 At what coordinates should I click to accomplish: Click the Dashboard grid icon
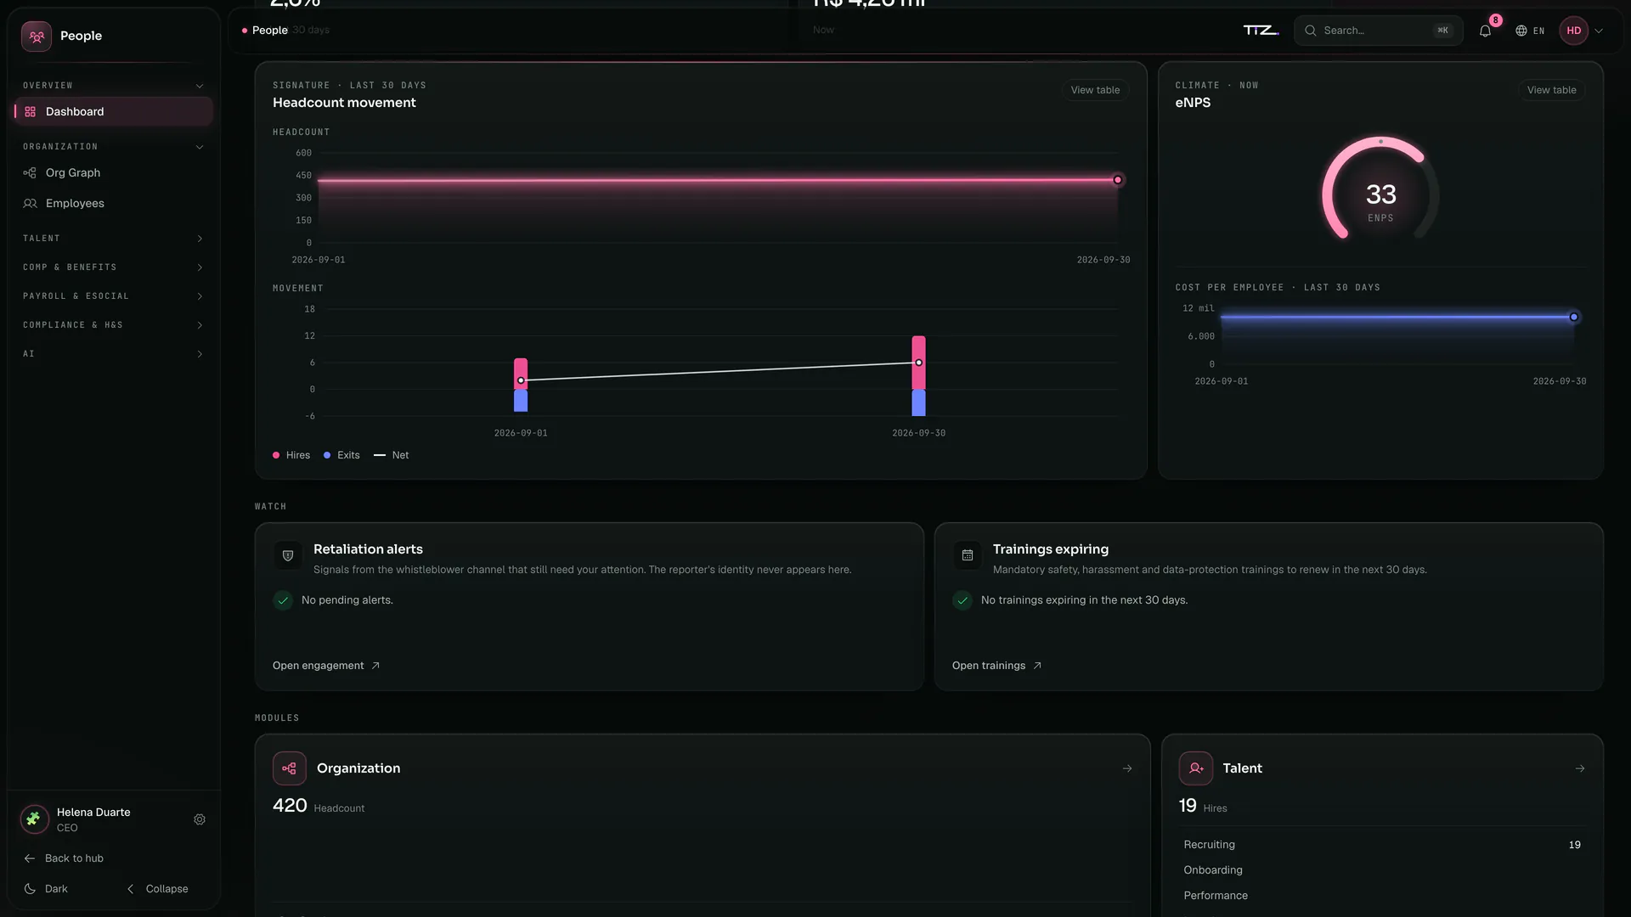31,112
